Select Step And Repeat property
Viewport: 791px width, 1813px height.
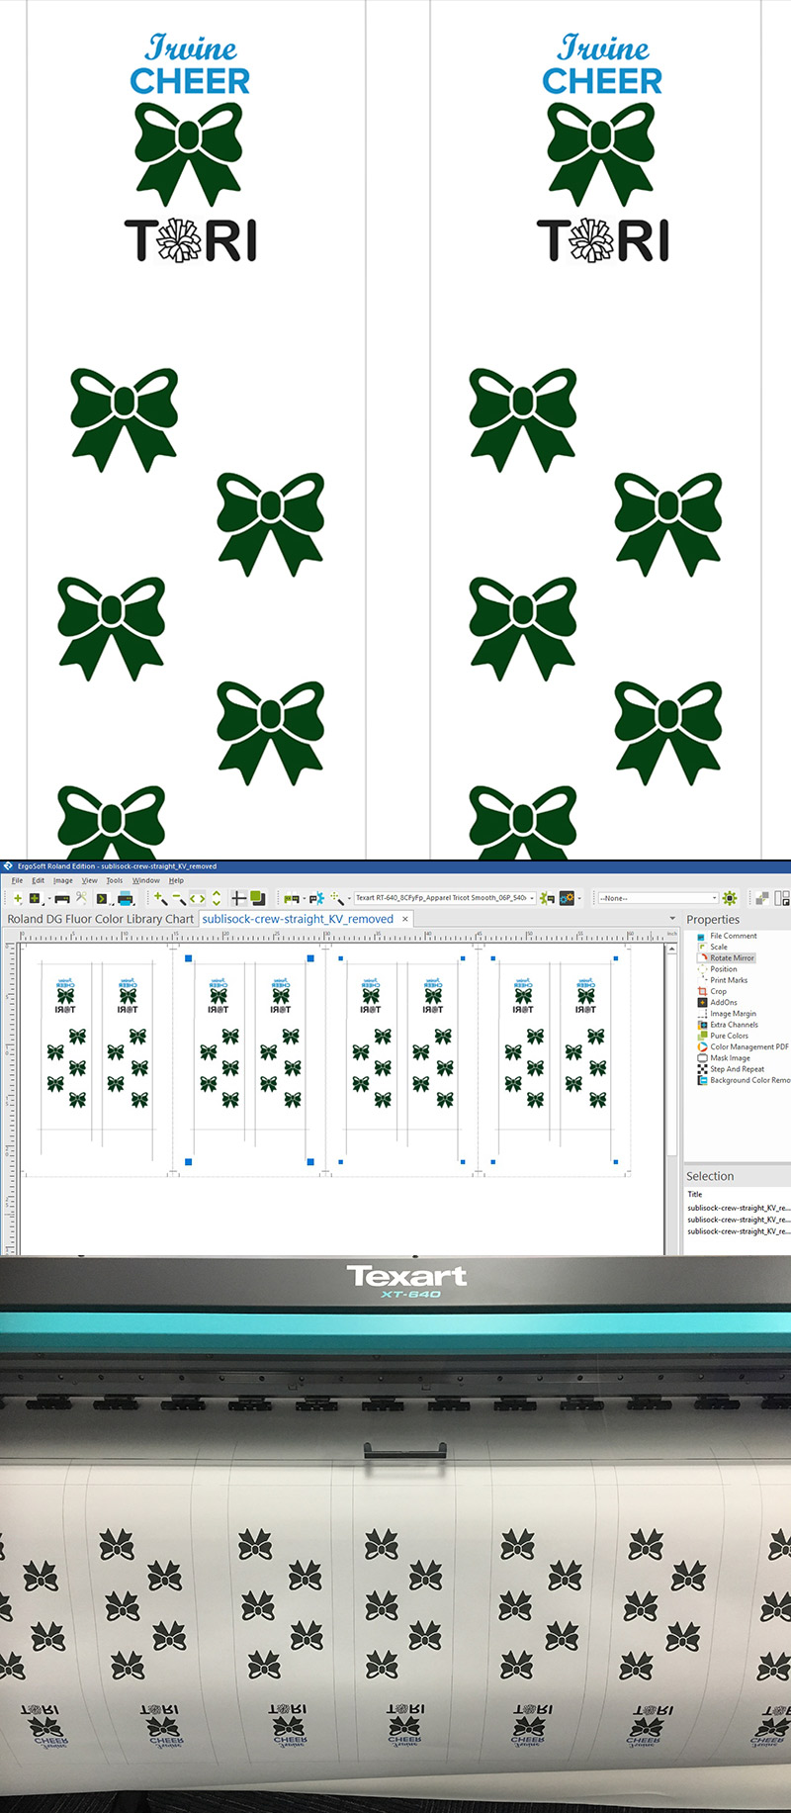737,1069
